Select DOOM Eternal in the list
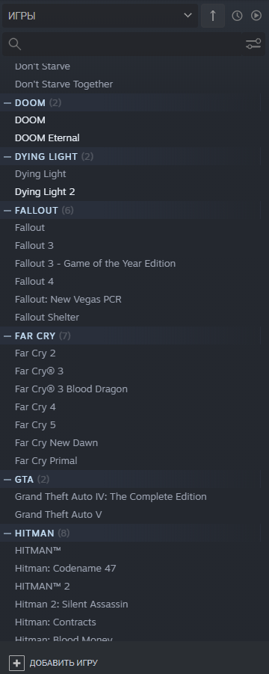 (47, 138)
